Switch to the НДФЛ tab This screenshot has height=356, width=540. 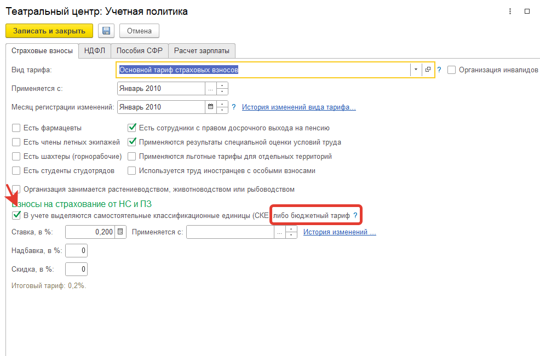click(95, 51)
